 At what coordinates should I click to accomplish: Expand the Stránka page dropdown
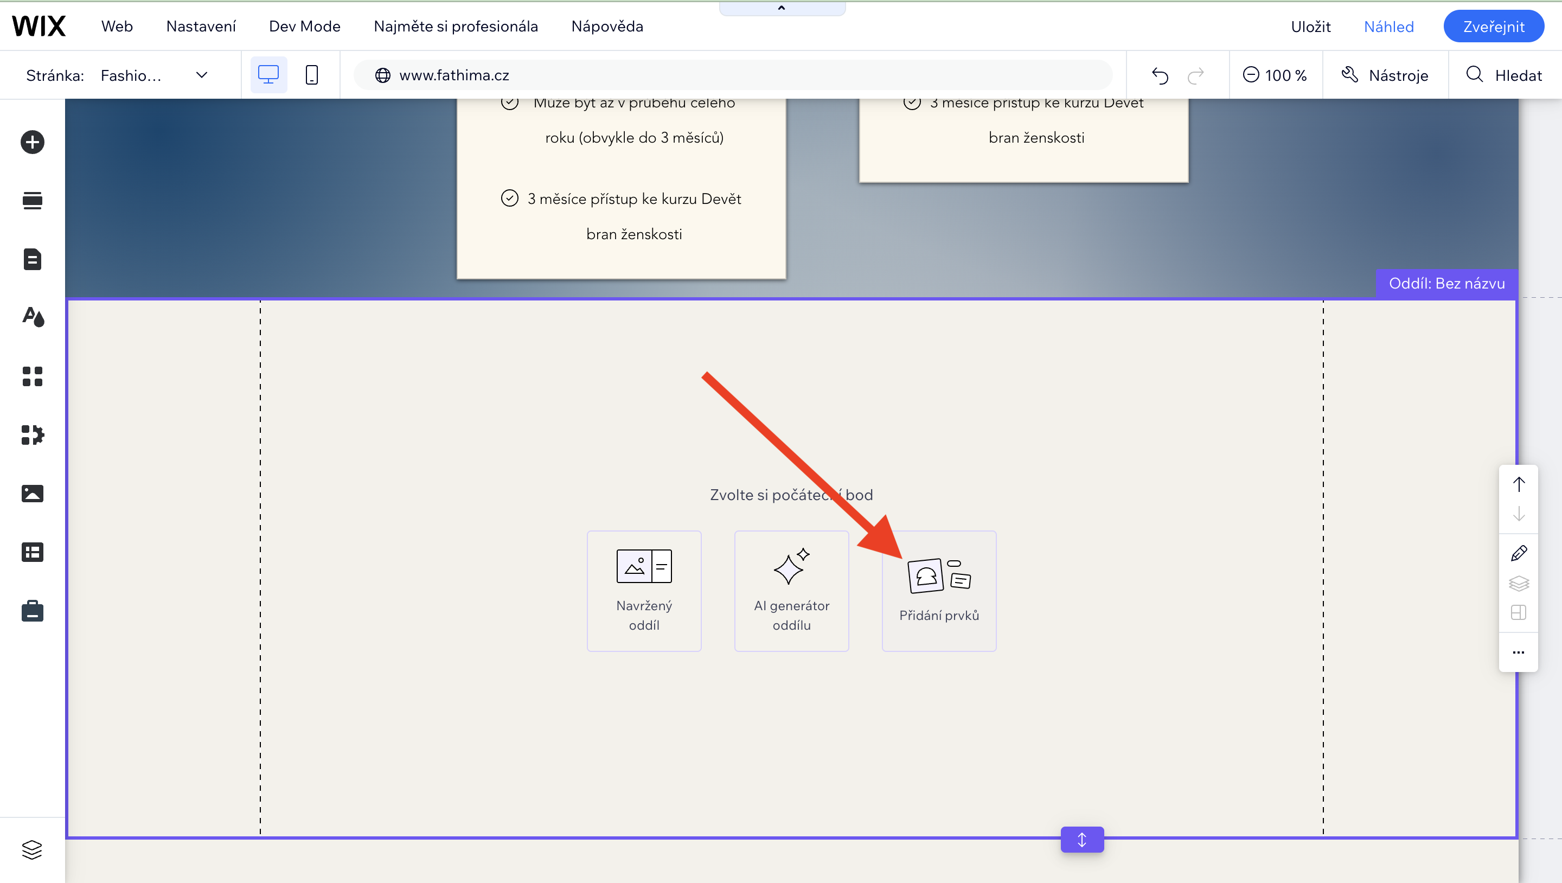202,75
